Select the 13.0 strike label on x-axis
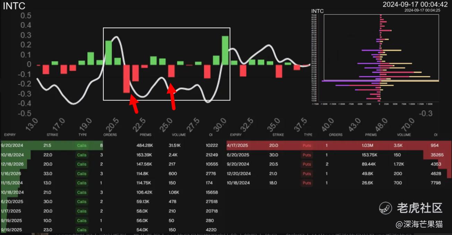 [x=32, y=125]
